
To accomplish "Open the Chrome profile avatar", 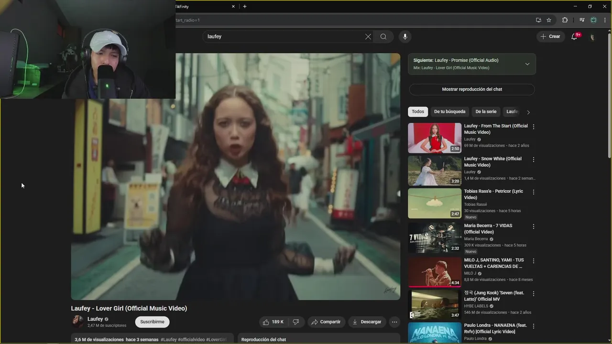I will 593,20.
